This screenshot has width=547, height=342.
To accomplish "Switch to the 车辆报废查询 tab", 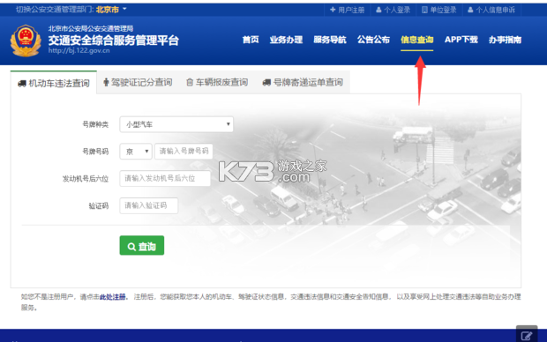I will pos(217,82).
